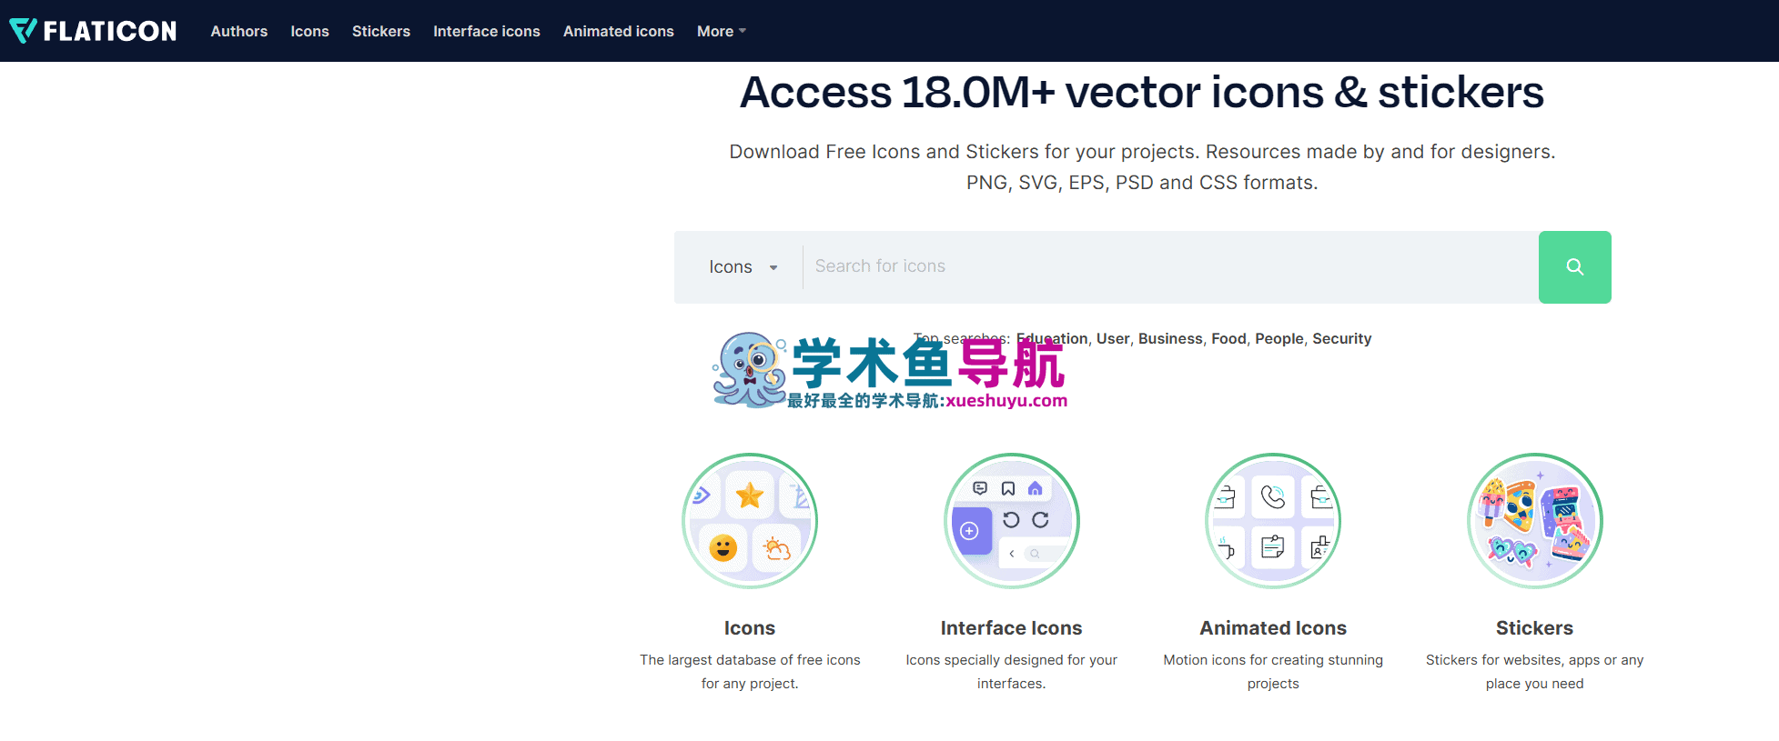Click "The largest database of free icons" text
The width and height of the screenshot is (1779, 741).
pyautogui.click(x=750, y=660)
